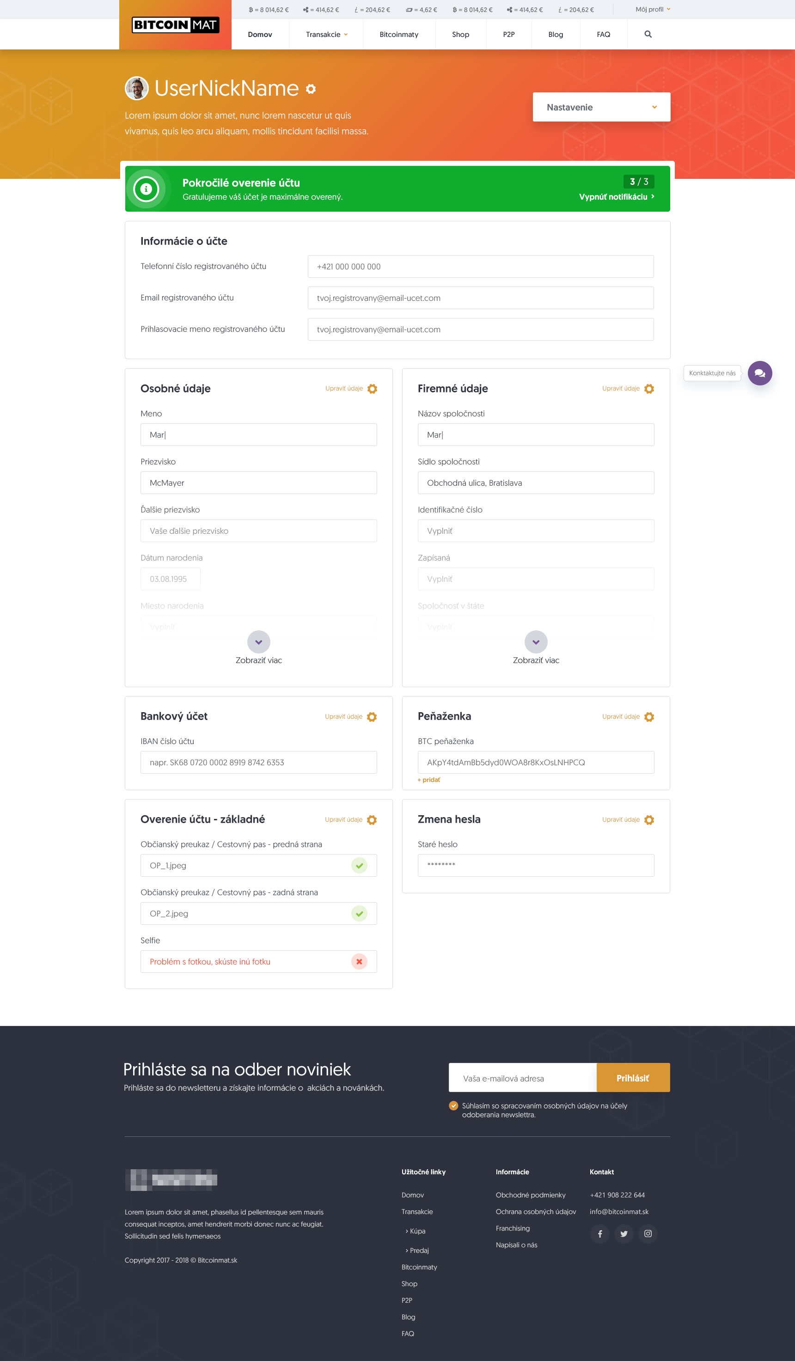Click green checkmark for OP_1.jpeg

(359, 865)
